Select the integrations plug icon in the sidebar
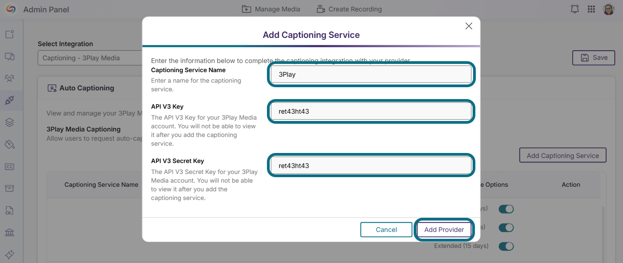 10,100
